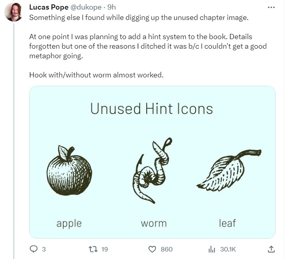Open the view analytics bar chart icon
Viewport: 288px width, 259px height.
tap(212, 249)
